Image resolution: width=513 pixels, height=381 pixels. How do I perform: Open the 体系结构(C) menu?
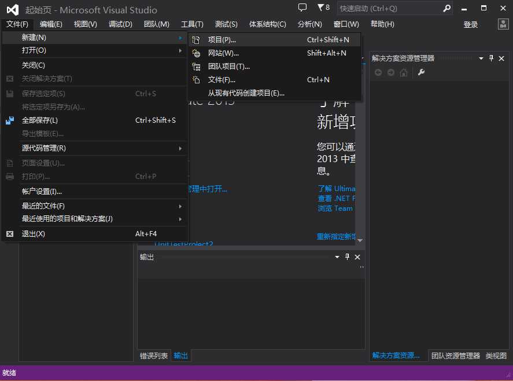[268, 24]
